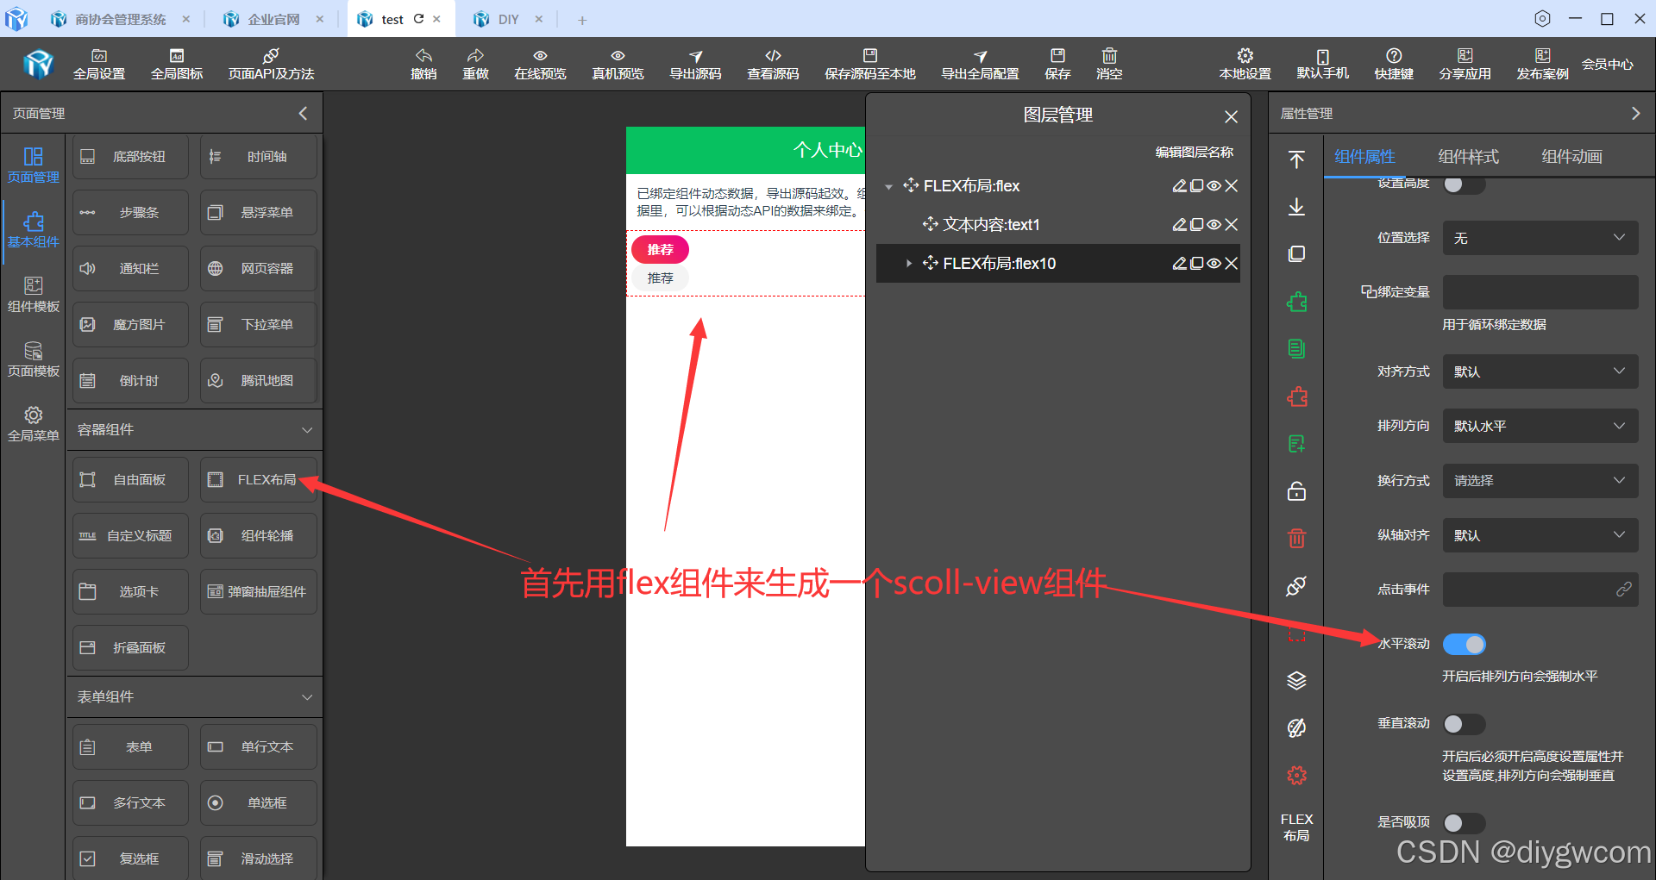
Task: Click 分享应用 share app
Action: 1465,65
